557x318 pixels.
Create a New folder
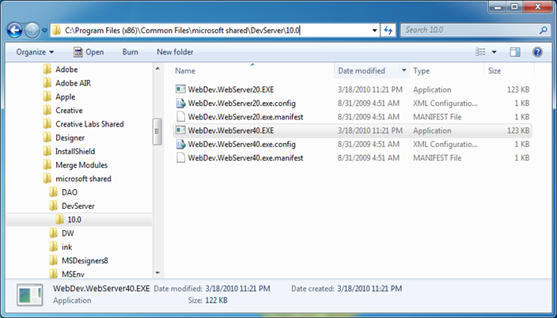tap(175, 52)
